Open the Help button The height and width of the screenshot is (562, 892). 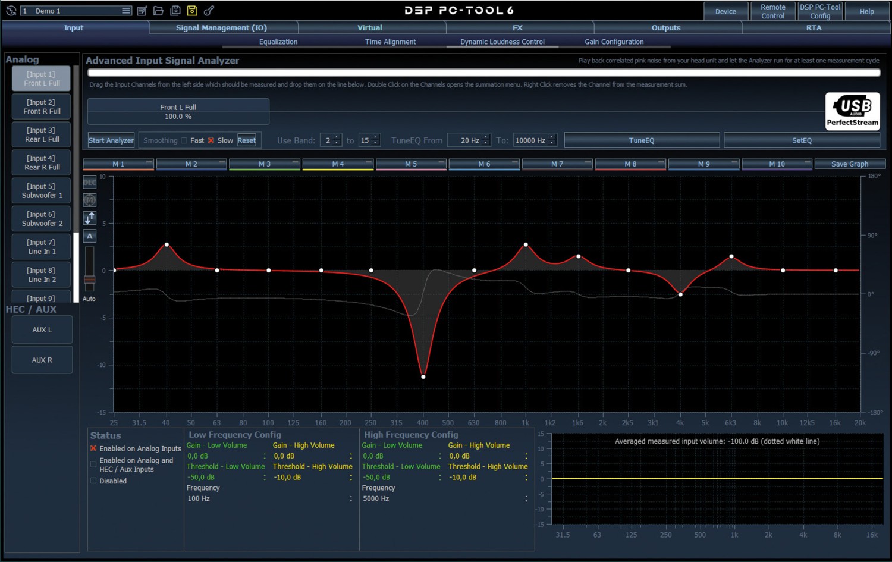coord(867,11)
